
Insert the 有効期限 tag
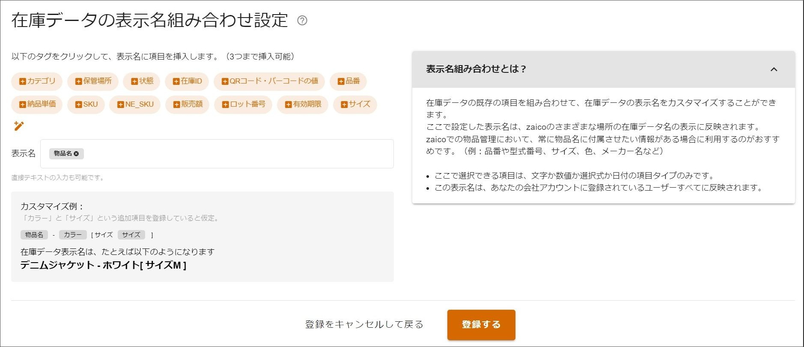(x=303, y=104)
